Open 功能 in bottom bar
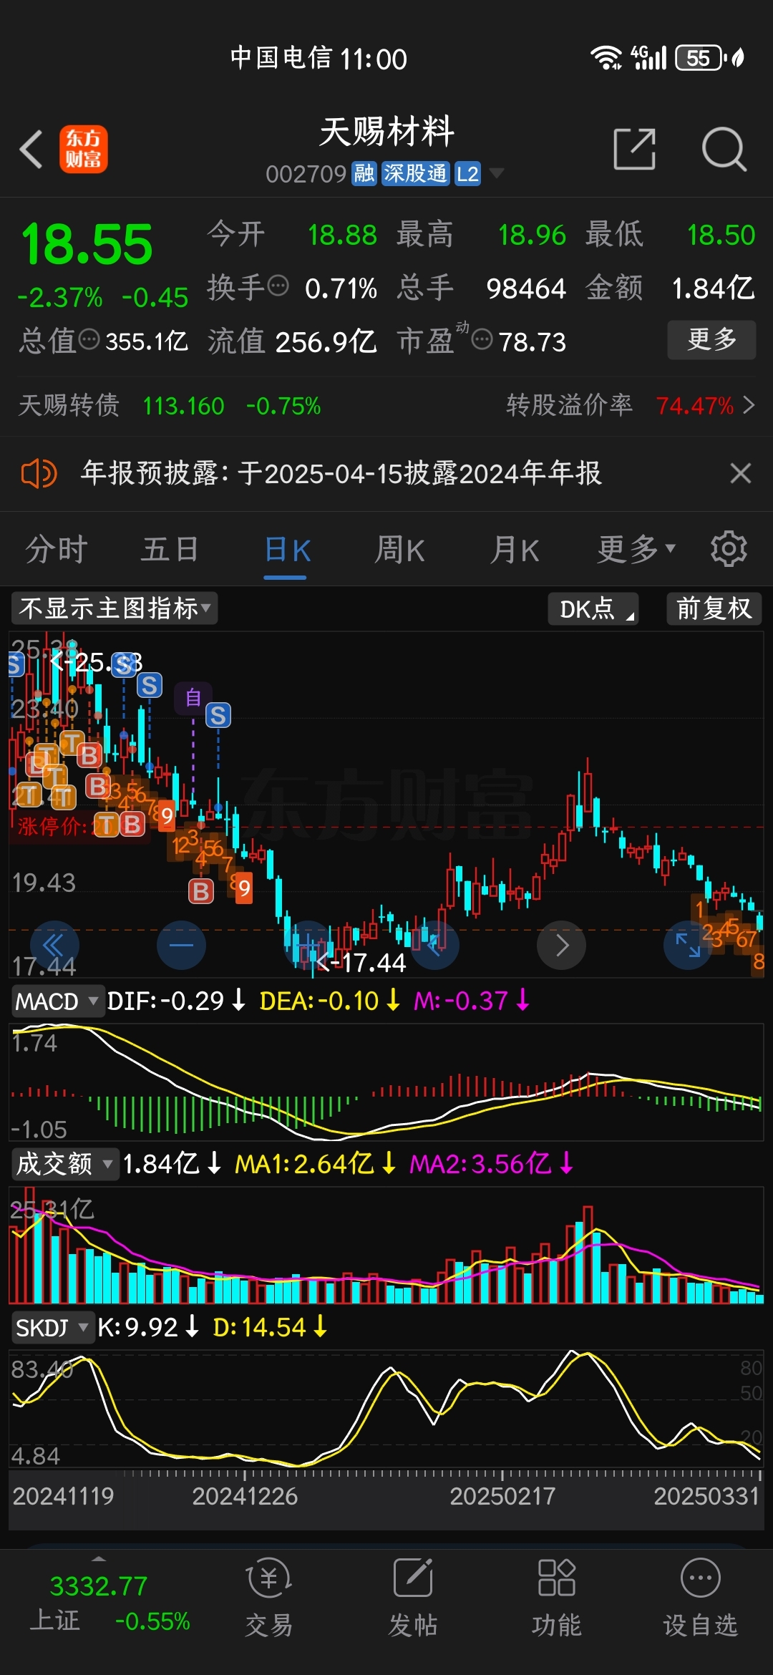Viewport: 773px width, 1675px height. click(557, 1598)
